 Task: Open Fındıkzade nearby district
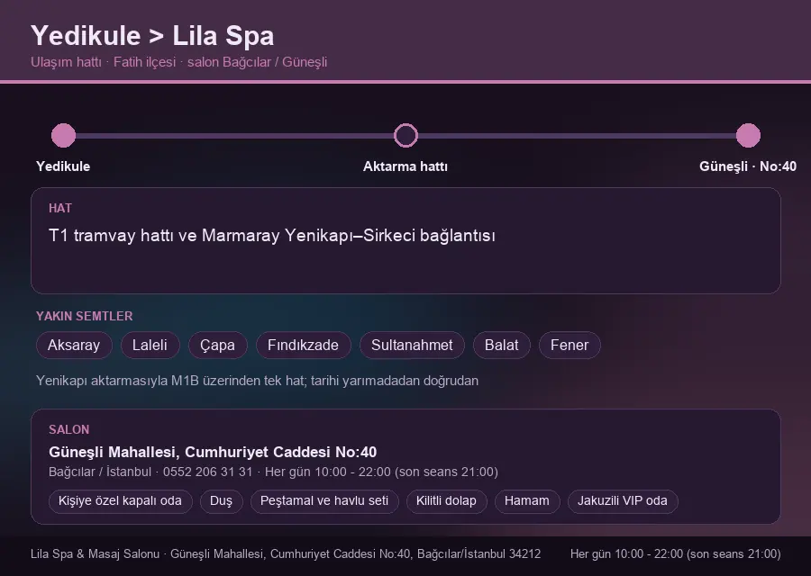(x=303, y=345)
